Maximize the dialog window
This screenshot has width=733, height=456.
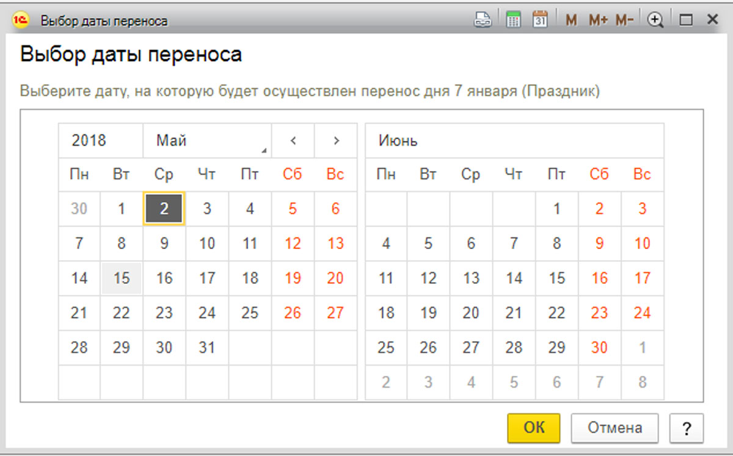click(x=686, y=20)
